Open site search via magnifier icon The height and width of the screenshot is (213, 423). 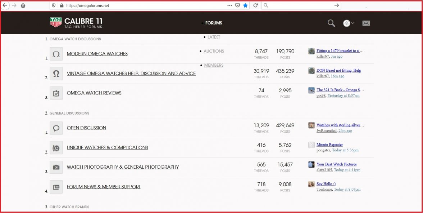(331, 23)
